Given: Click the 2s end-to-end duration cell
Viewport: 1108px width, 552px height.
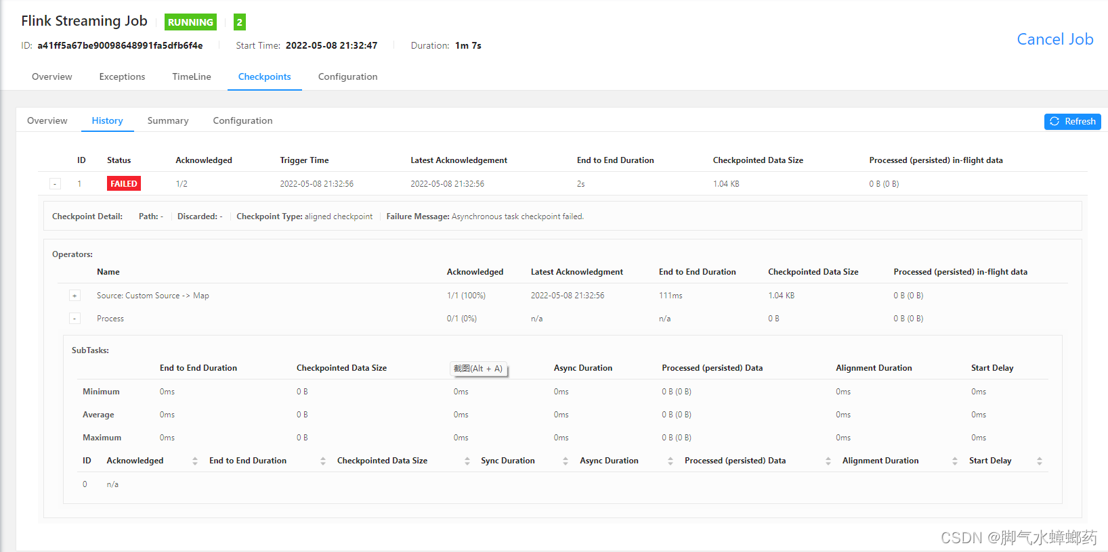Looking at the screenshot, I should tap(581, 184).
